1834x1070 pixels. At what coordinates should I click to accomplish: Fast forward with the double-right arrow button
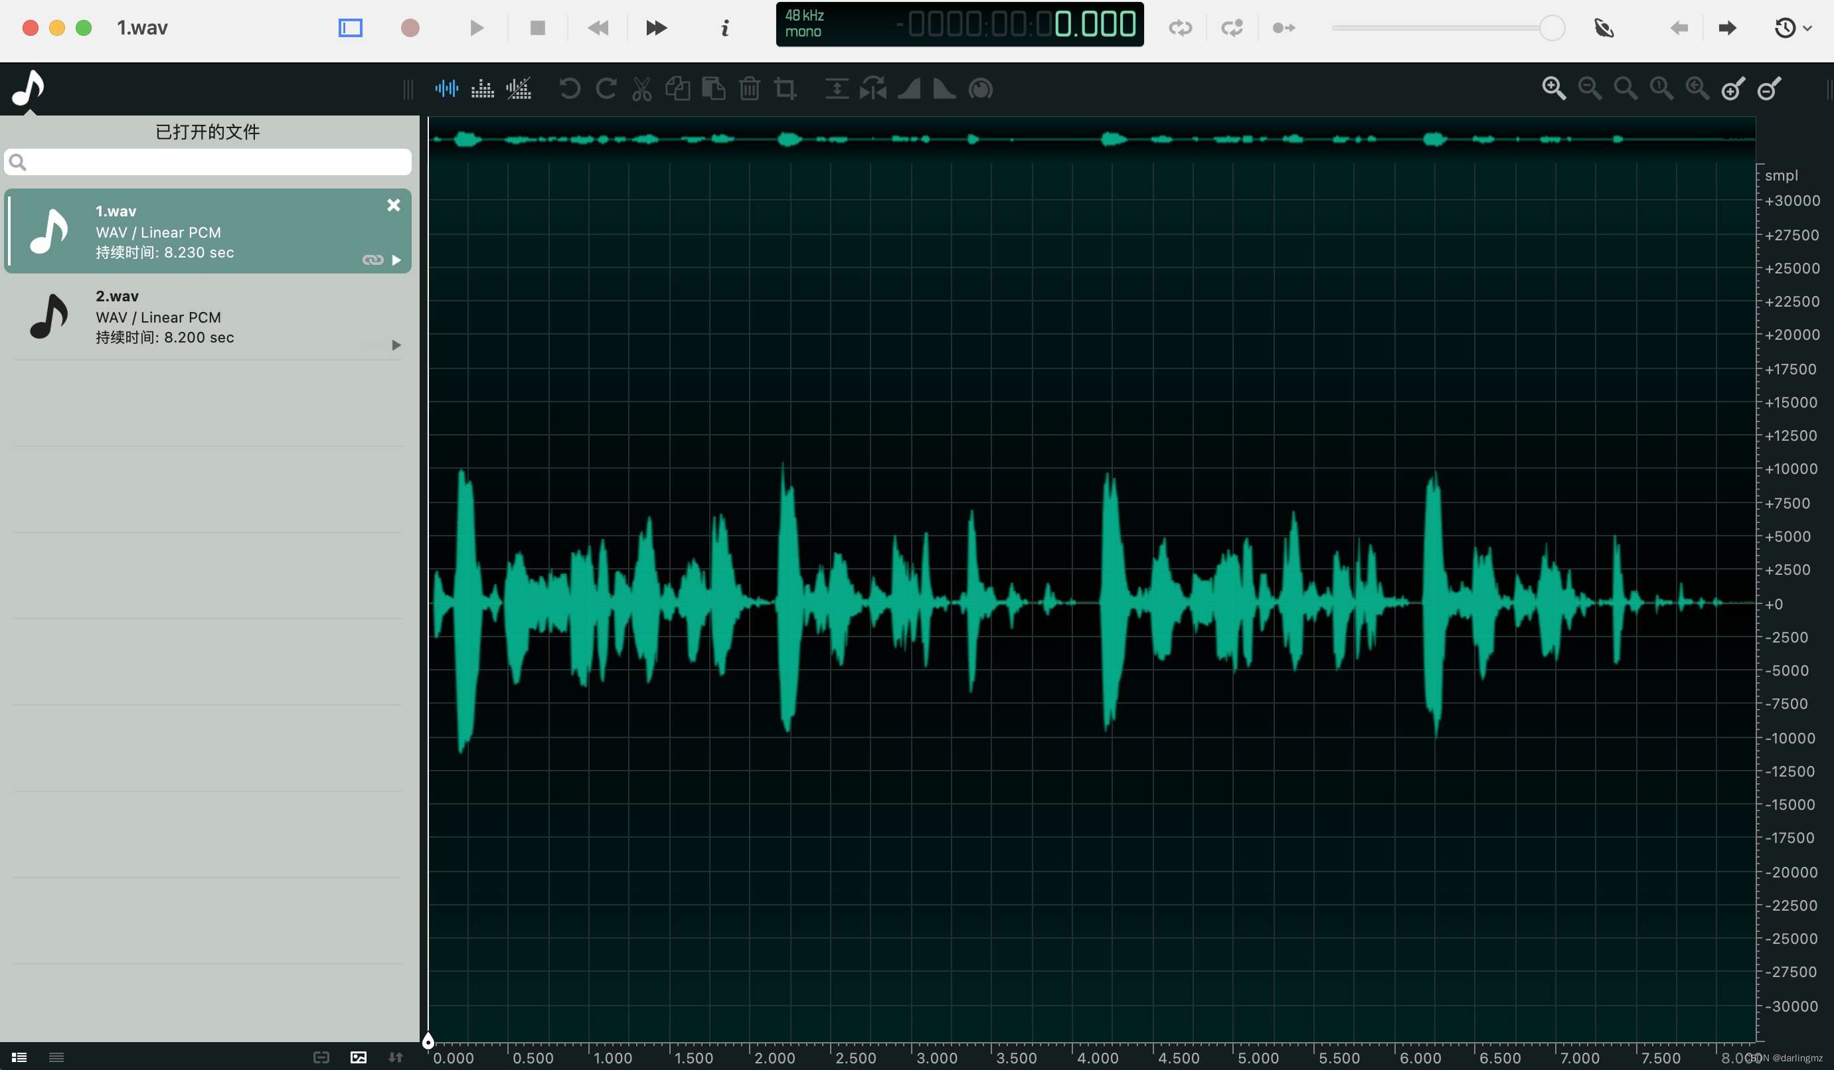(657, 28)
